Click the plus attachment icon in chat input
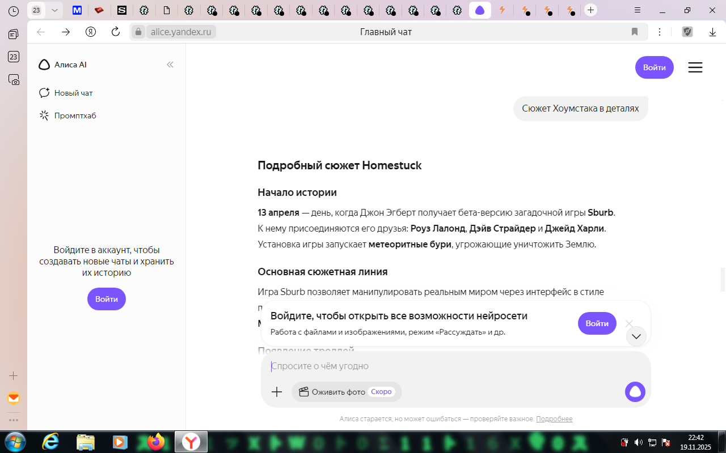The height and width of the screenshot is (453, 726). pyautogui.click(x=277, y=392)
